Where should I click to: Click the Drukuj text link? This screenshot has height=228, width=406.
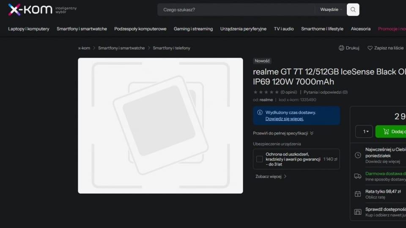click(x=352, y=48)
